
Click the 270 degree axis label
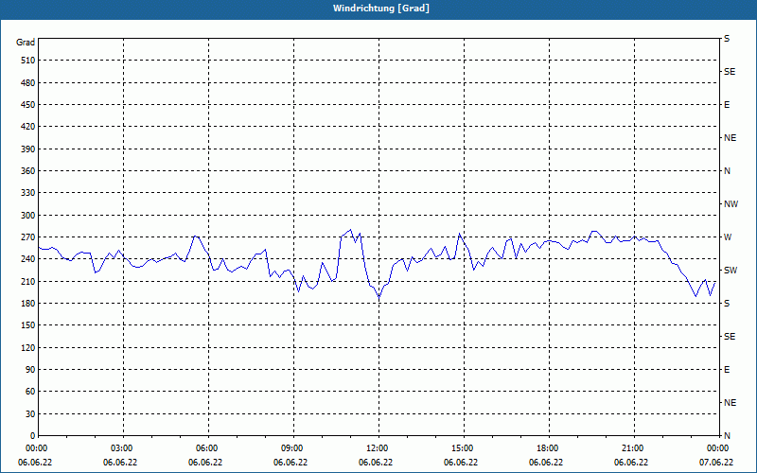[28, 237]
